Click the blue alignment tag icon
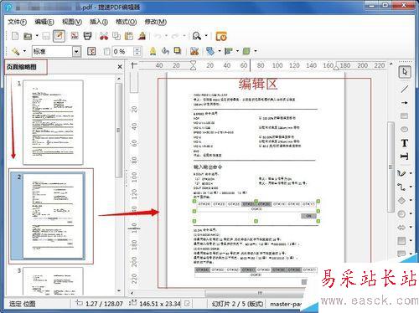This screenshot has height=313, width=419. [x=210, y=51]
